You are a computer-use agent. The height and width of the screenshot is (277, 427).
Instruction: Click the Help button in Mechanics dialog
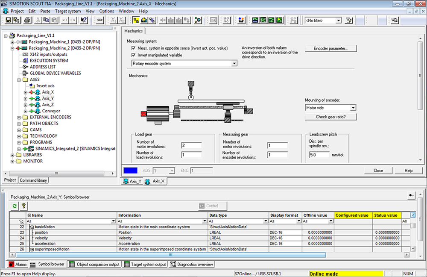[408, 171]
